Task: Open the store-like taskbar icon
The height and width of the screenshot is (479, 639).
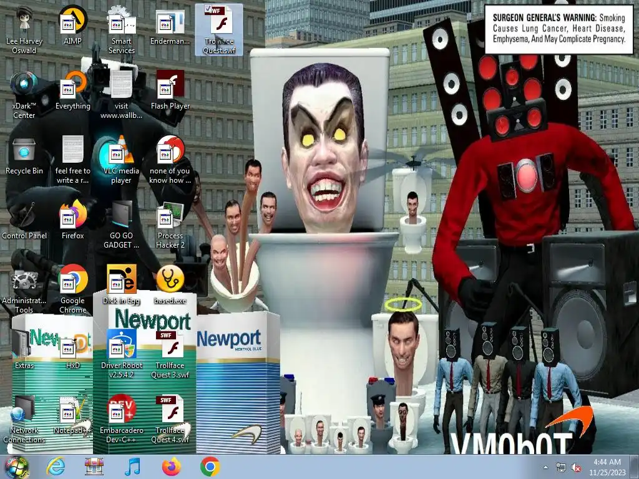Action: point(94,467)
